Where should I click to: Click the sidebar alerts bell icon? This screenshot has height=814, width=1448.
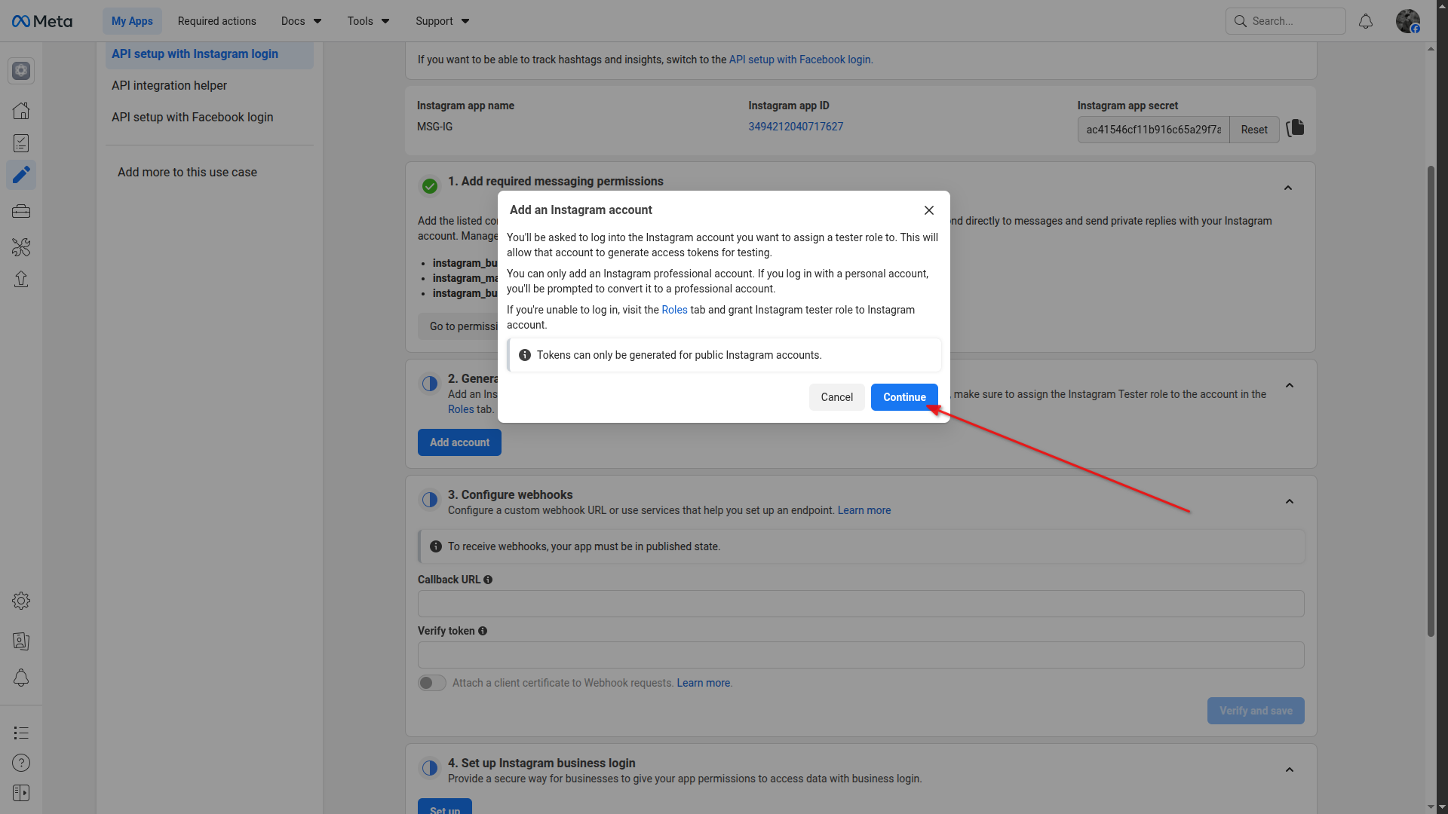tap(21, 678)
